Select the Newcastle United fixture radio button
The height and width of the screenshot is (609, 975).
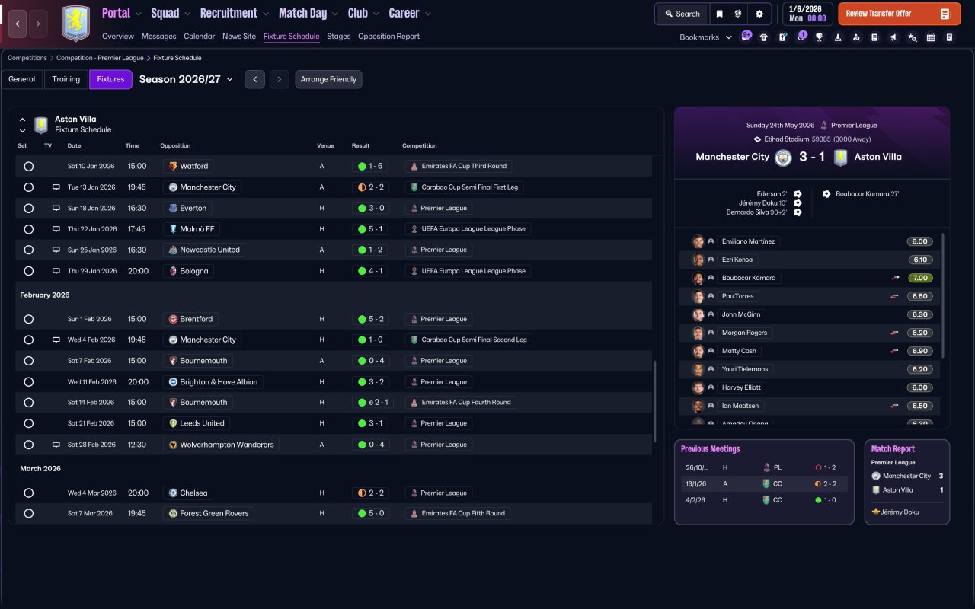pyautogui.click(x=28, y=250)
